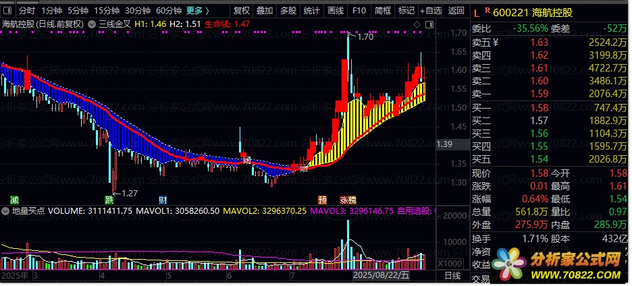Select the 60分钟 period
The image size is (632, 286).
pyautogui.click(x=169, y=11)
